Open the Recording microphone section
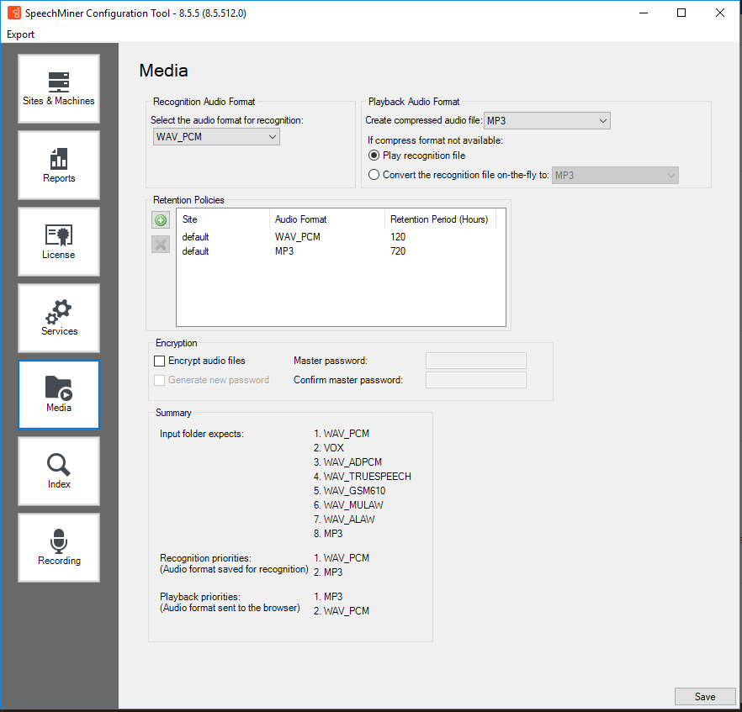 [x=59, y=548]
